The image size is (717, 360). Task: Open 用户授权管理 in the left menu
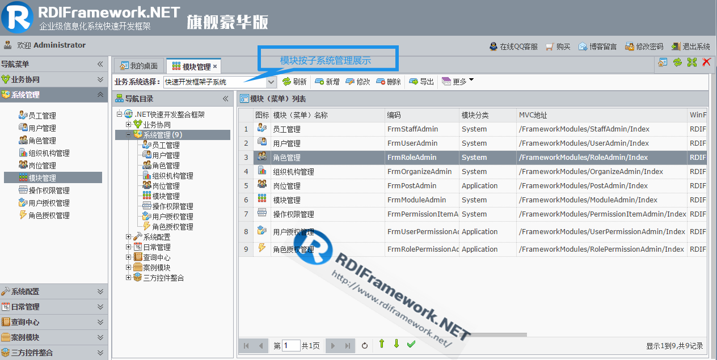[44, 203]
